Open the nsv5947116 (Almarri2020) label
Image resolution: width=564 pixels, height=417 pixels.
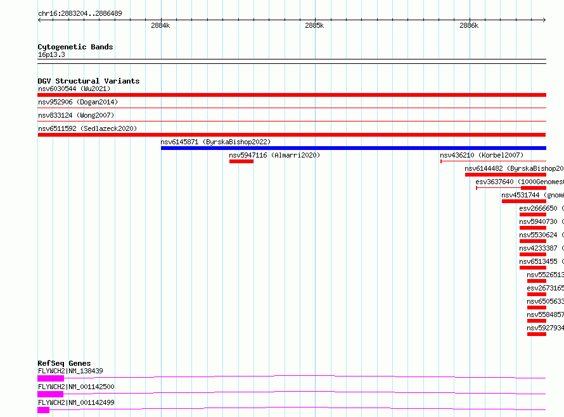[274, 155]
